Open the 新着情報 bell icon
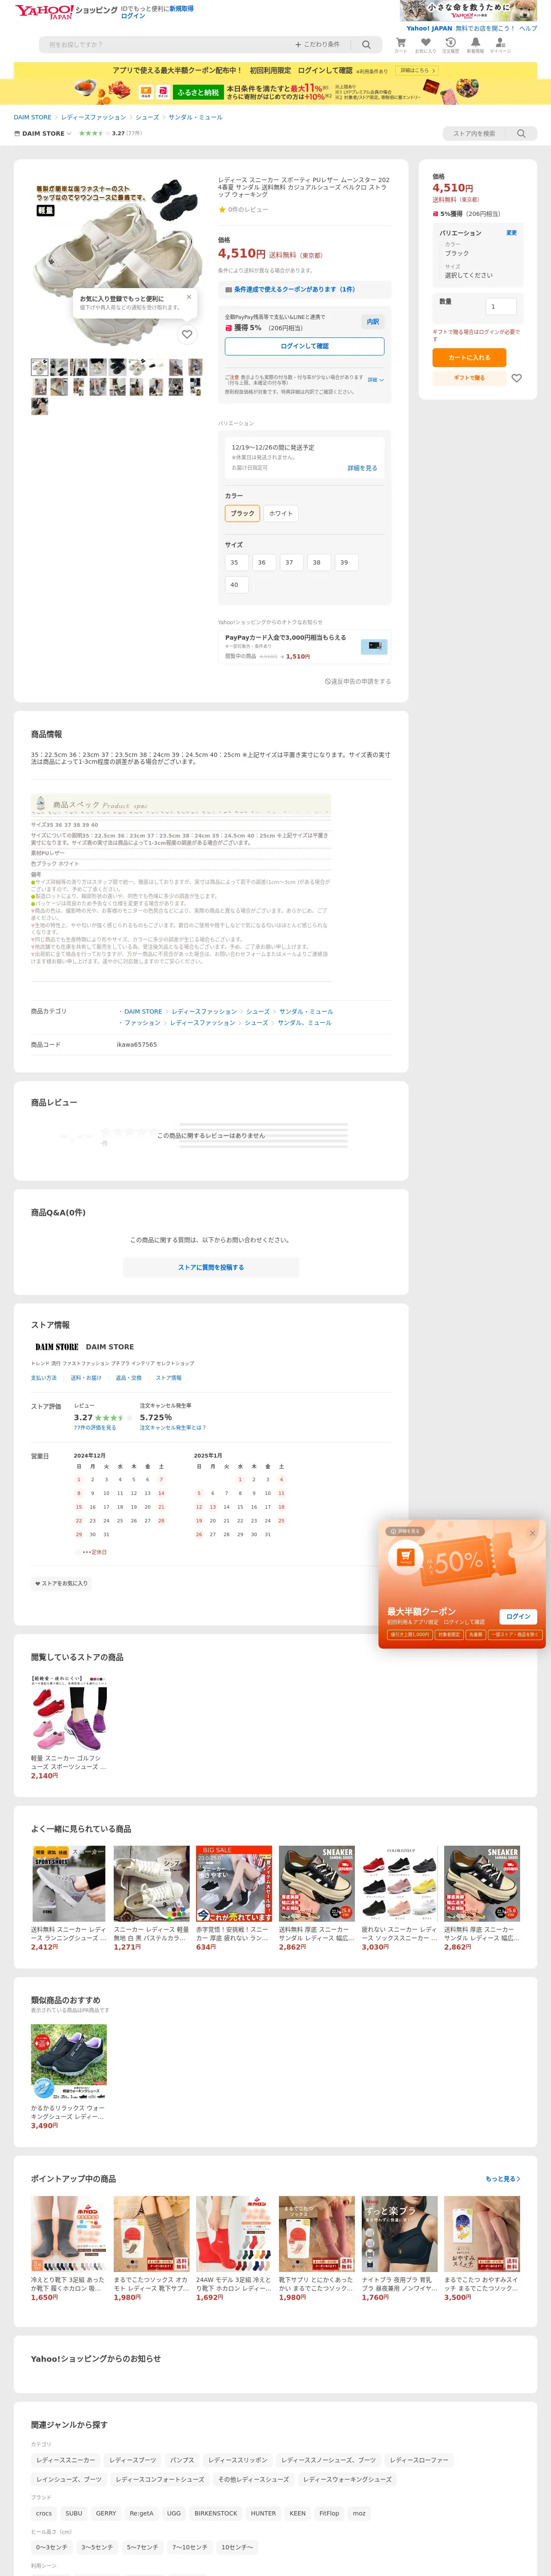This screenshot has height=2576, width=551. 475,45
